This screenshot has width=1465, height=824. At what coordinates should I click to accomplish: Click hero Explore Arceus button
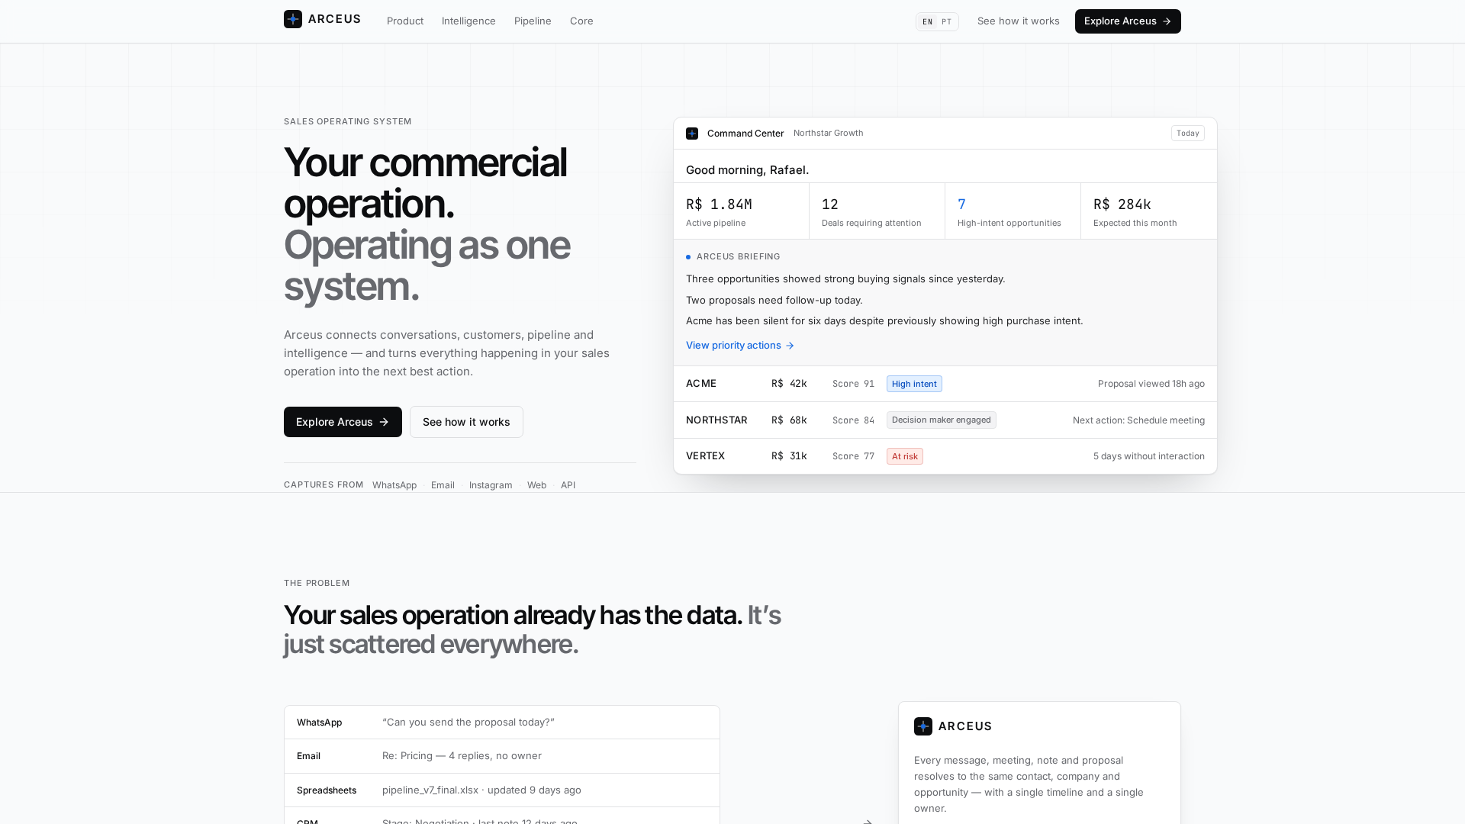click(x=343, y=422)
